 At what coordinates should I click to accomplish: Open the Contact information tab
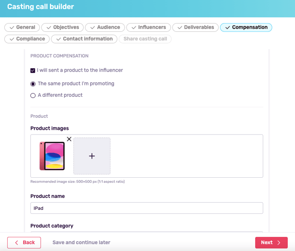click(x=84, y=39)
